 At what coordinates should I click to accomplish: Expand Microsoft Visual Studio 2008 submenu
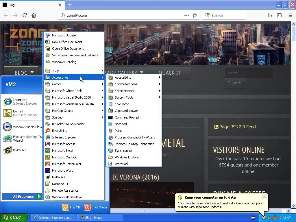[74, 97]
